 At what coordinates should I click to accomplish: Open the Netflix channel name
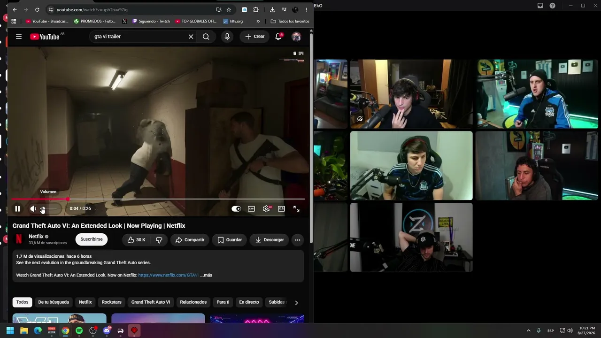click(x=36, y=237)
